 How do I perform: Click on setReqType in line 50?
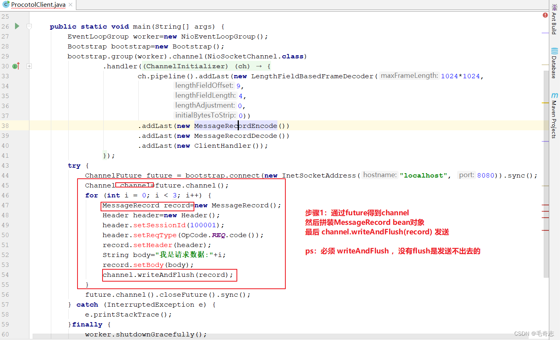coord(155,235)
